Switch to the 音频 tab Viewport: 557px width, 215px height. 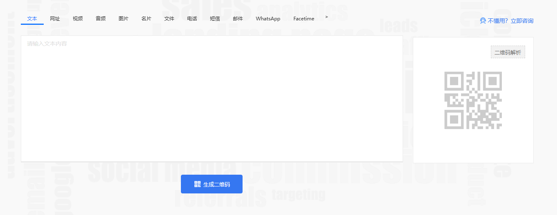point(101,19)
